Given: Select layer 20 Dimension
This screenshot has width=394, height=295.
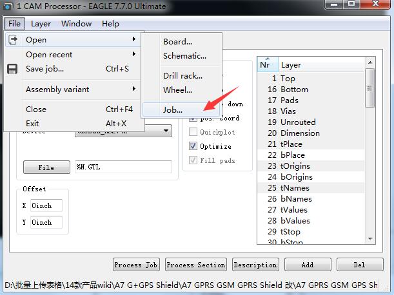Looking at the screenshot, I should (x=311, y=133).
